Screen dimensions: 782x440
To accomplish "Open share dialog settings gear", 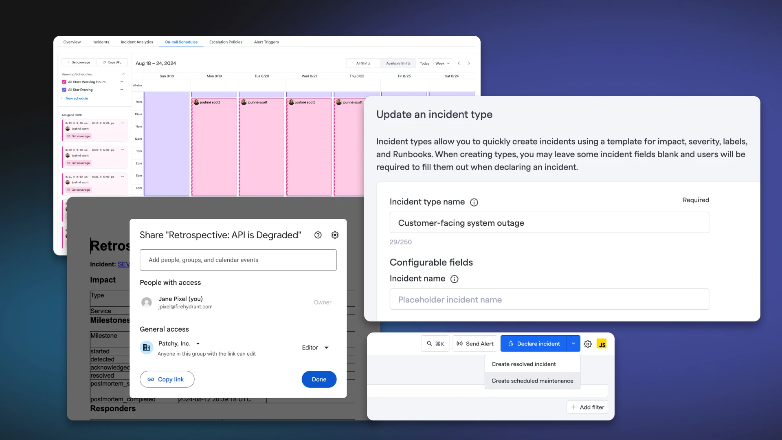I will (335, 235).
